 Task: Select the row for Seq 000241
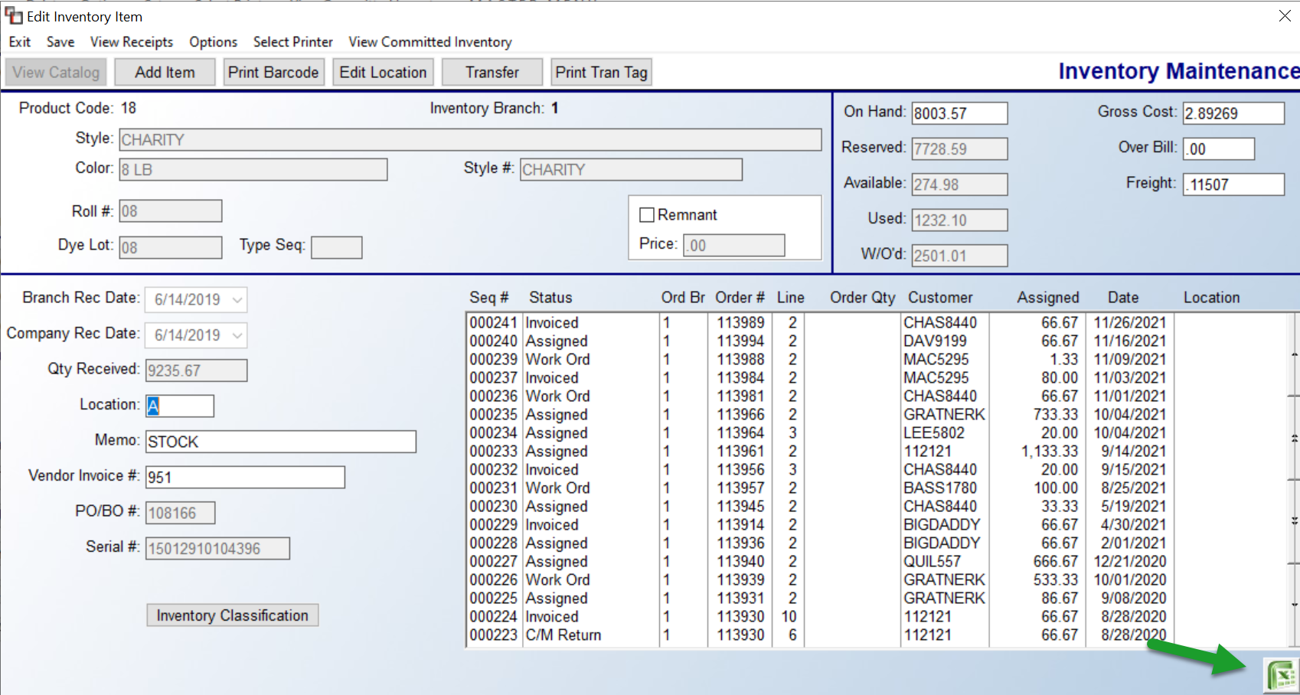tap(821, 323)
